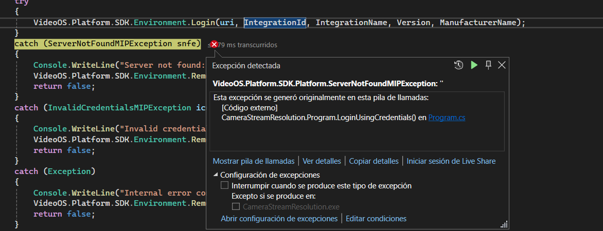603x231 pixels.
Task: Open 'Ver detalles' of the exception
Action: [x=322, y=161]
